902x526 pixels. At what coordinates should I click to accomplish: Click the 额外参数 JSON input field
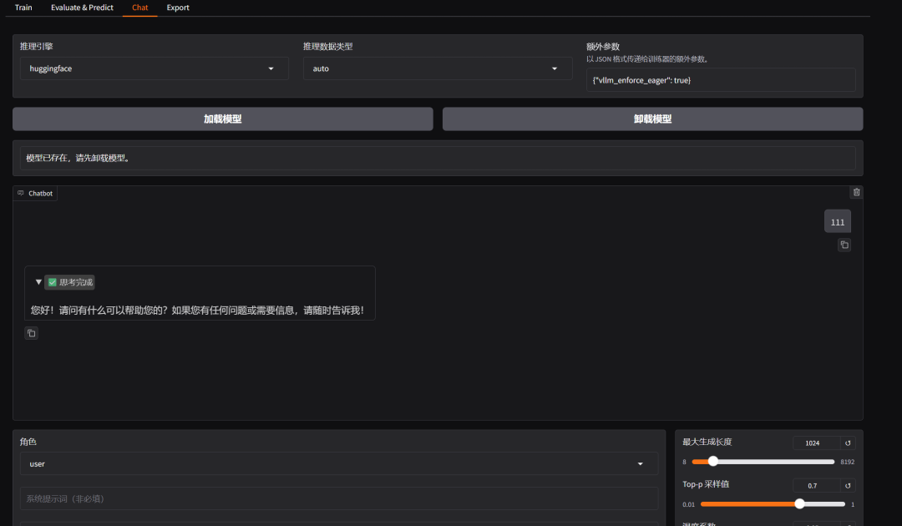(721, 80)
